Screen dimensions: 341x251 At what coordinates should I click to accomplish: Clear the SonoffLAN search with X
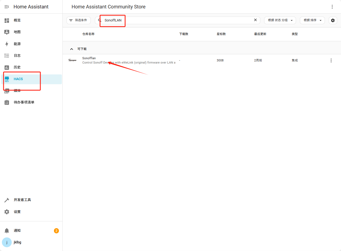(x=255, y=20)
